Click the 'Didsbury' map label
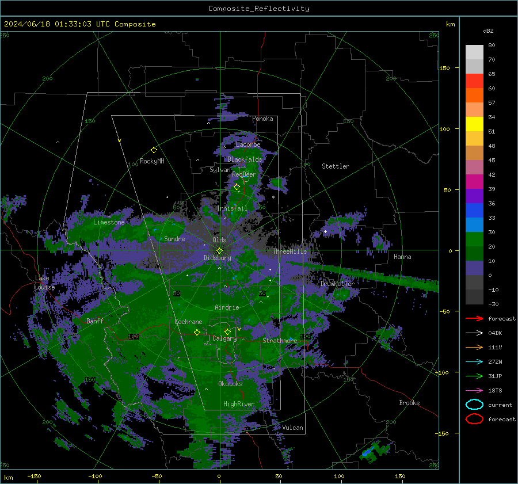Viewport: 518px width, 484px height. tap(217, 258)
